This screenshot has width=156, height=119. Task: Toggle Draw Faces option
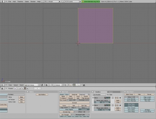pos(131,104)
